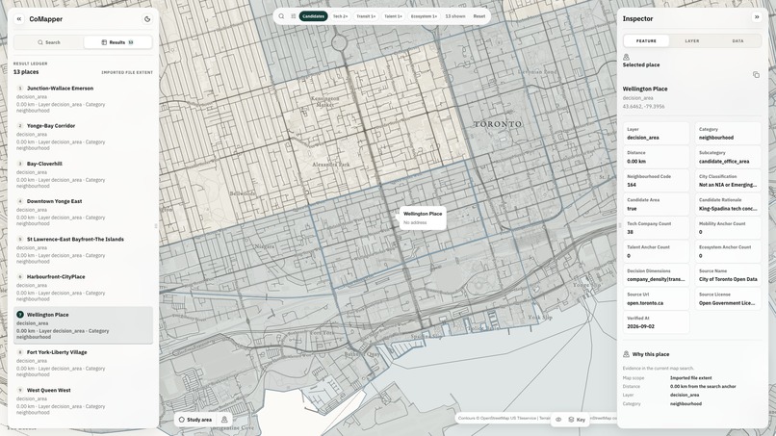Image resolution: width=776 pixels, height=436 pixels.
Task: Open the map search magnifier in the top toolbar
Action: tap(281, 16)
